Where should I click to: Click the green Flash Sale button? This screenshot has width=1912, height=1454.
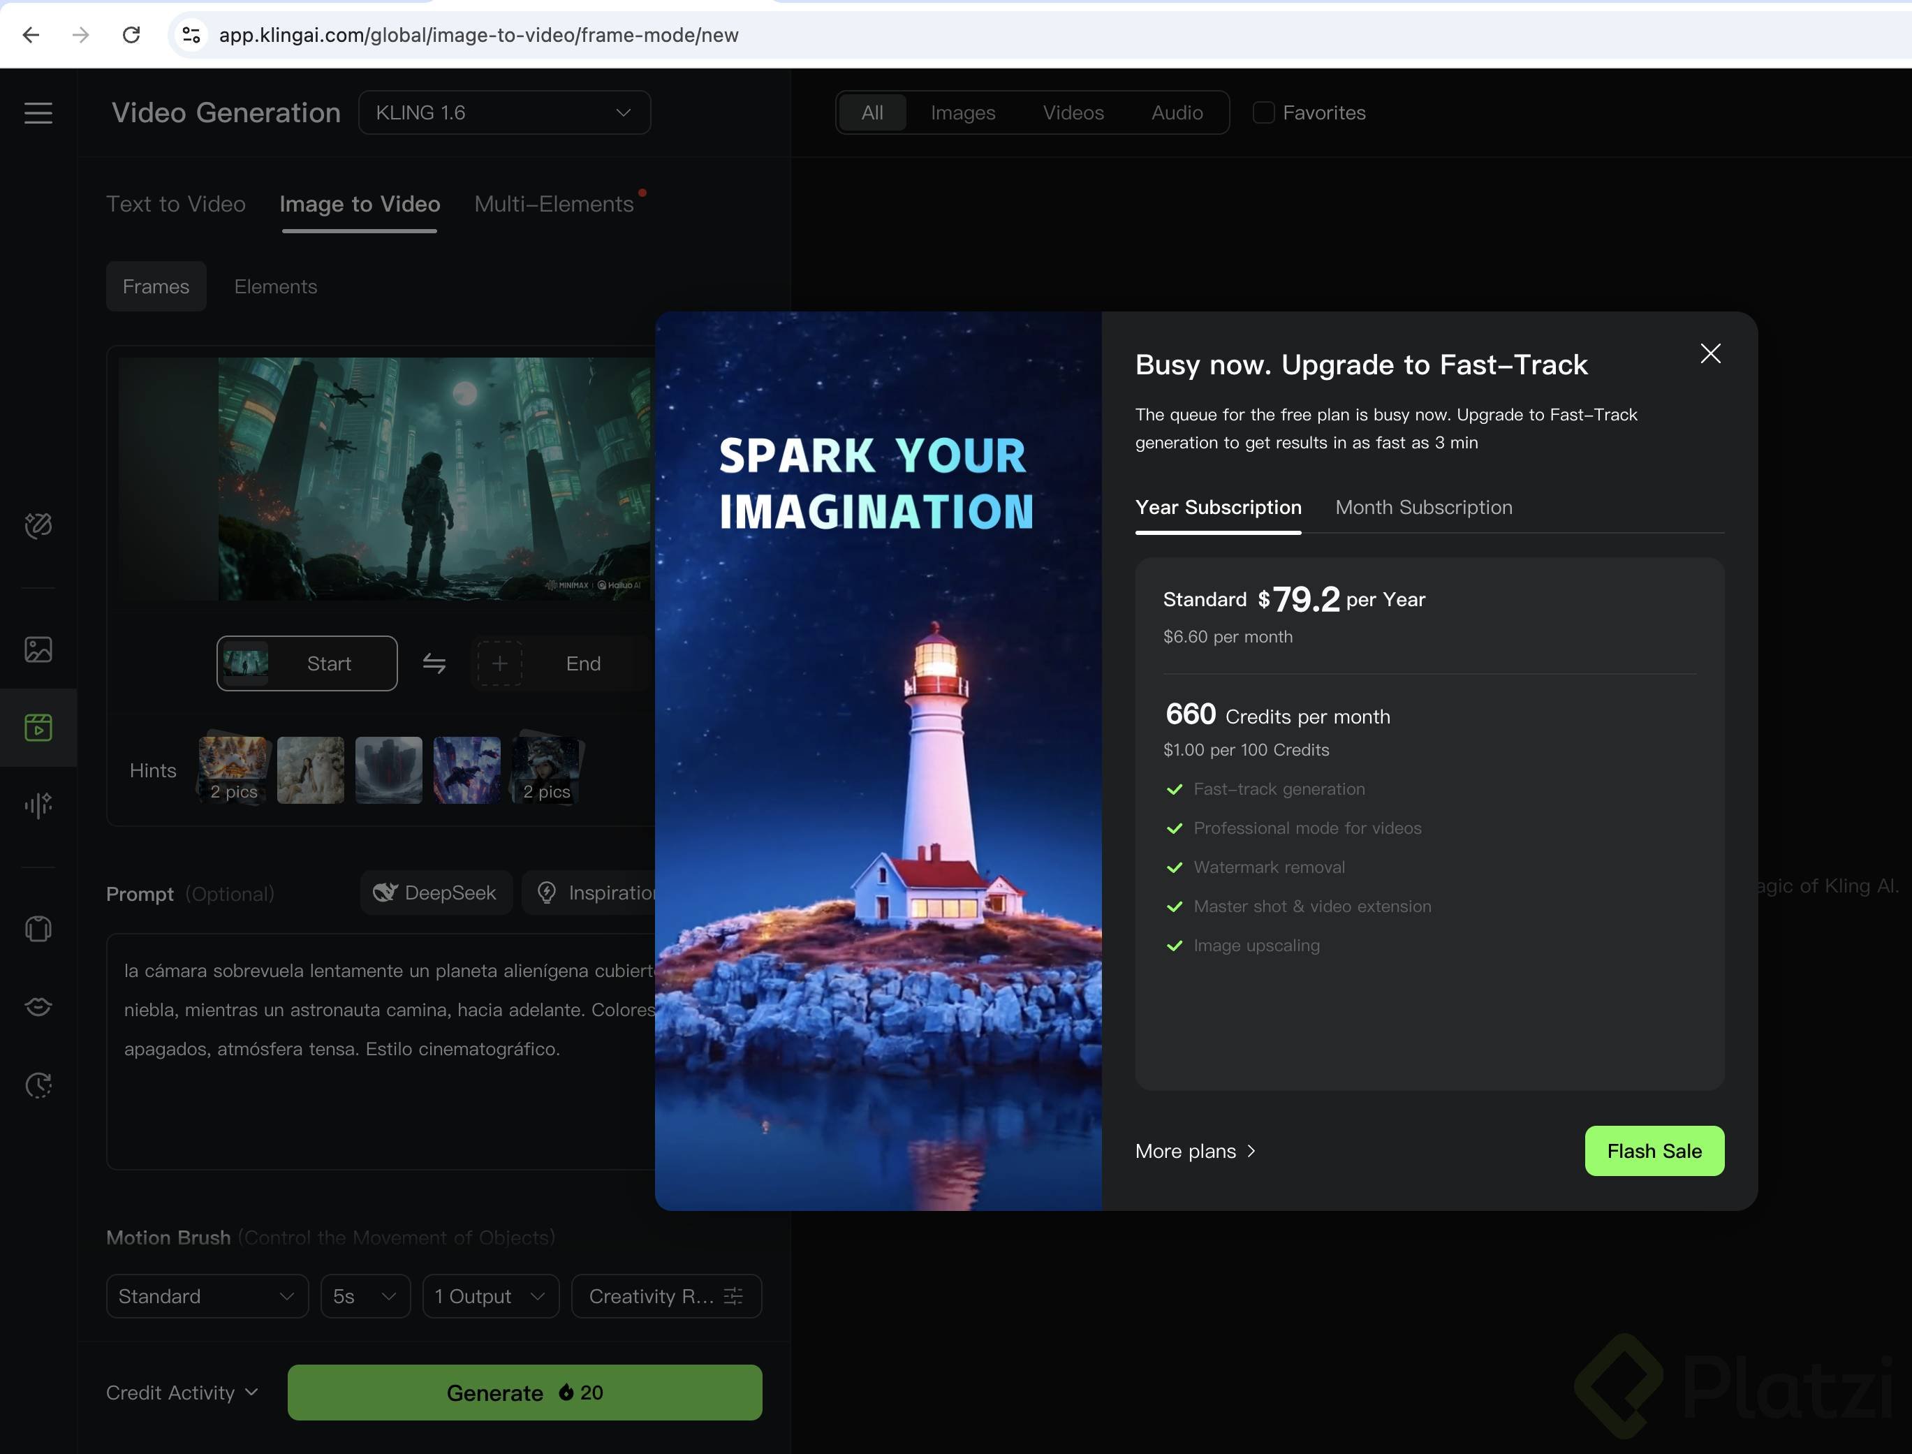1653,1151
